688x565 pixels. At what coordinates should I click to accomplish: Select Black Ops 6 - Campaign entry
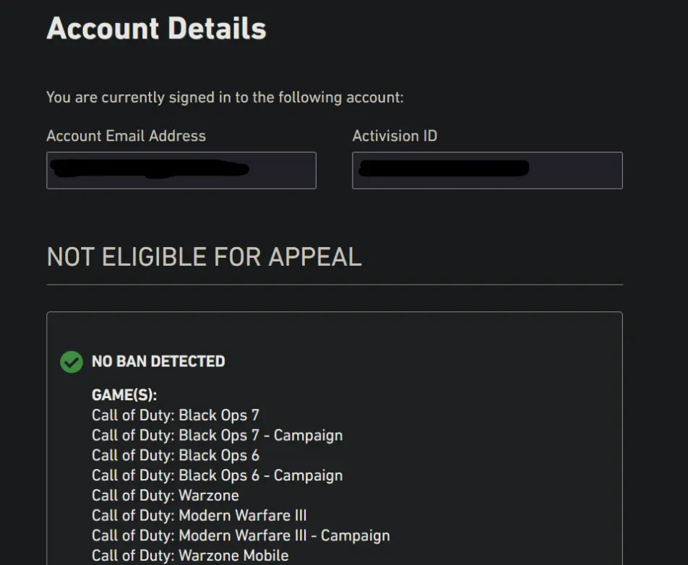pos(217,476)
